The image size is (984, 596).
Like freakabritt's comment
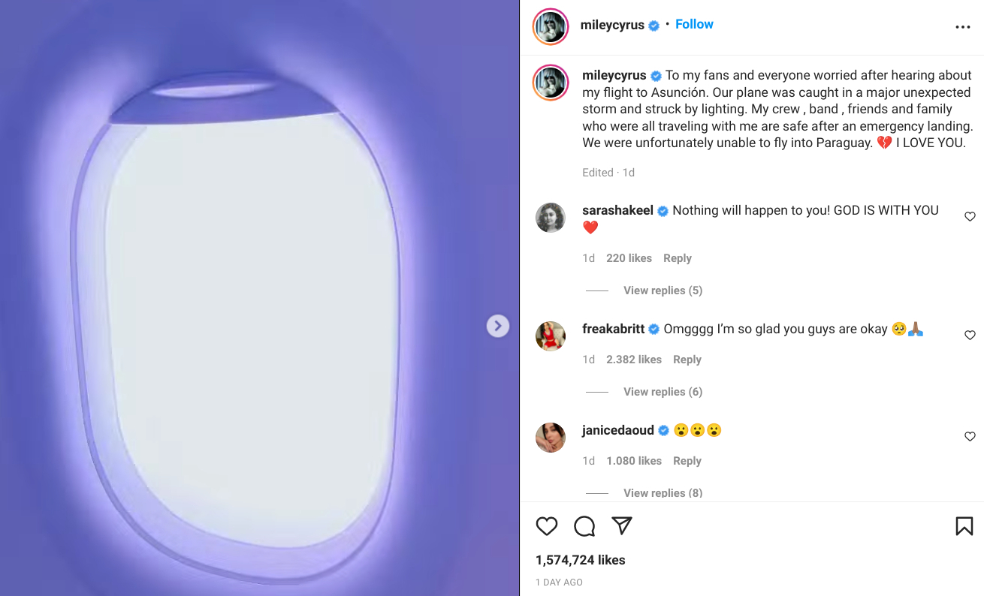(970, 336)
